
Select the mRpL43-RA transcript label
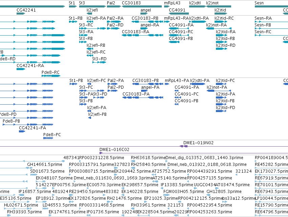177,18
